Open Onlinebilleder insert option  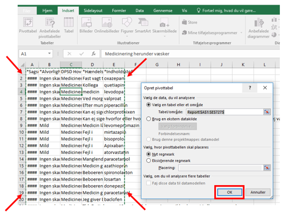pos(107,25)
